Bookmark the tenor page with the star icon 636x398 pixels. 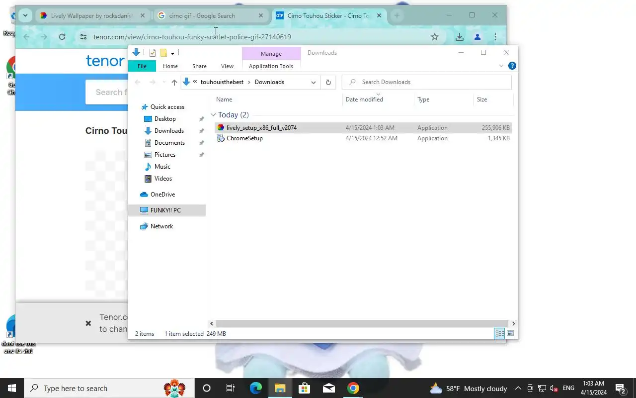435,37
